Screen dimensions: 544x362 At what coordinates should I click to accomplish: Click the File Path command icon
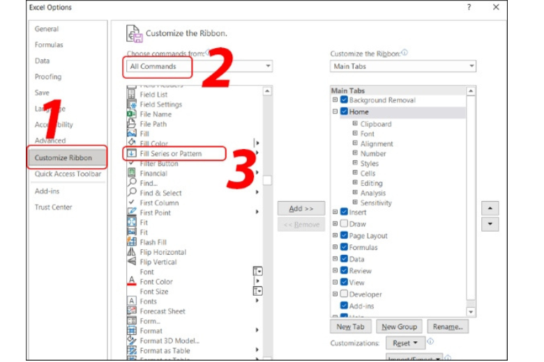(x=132, y=124)
